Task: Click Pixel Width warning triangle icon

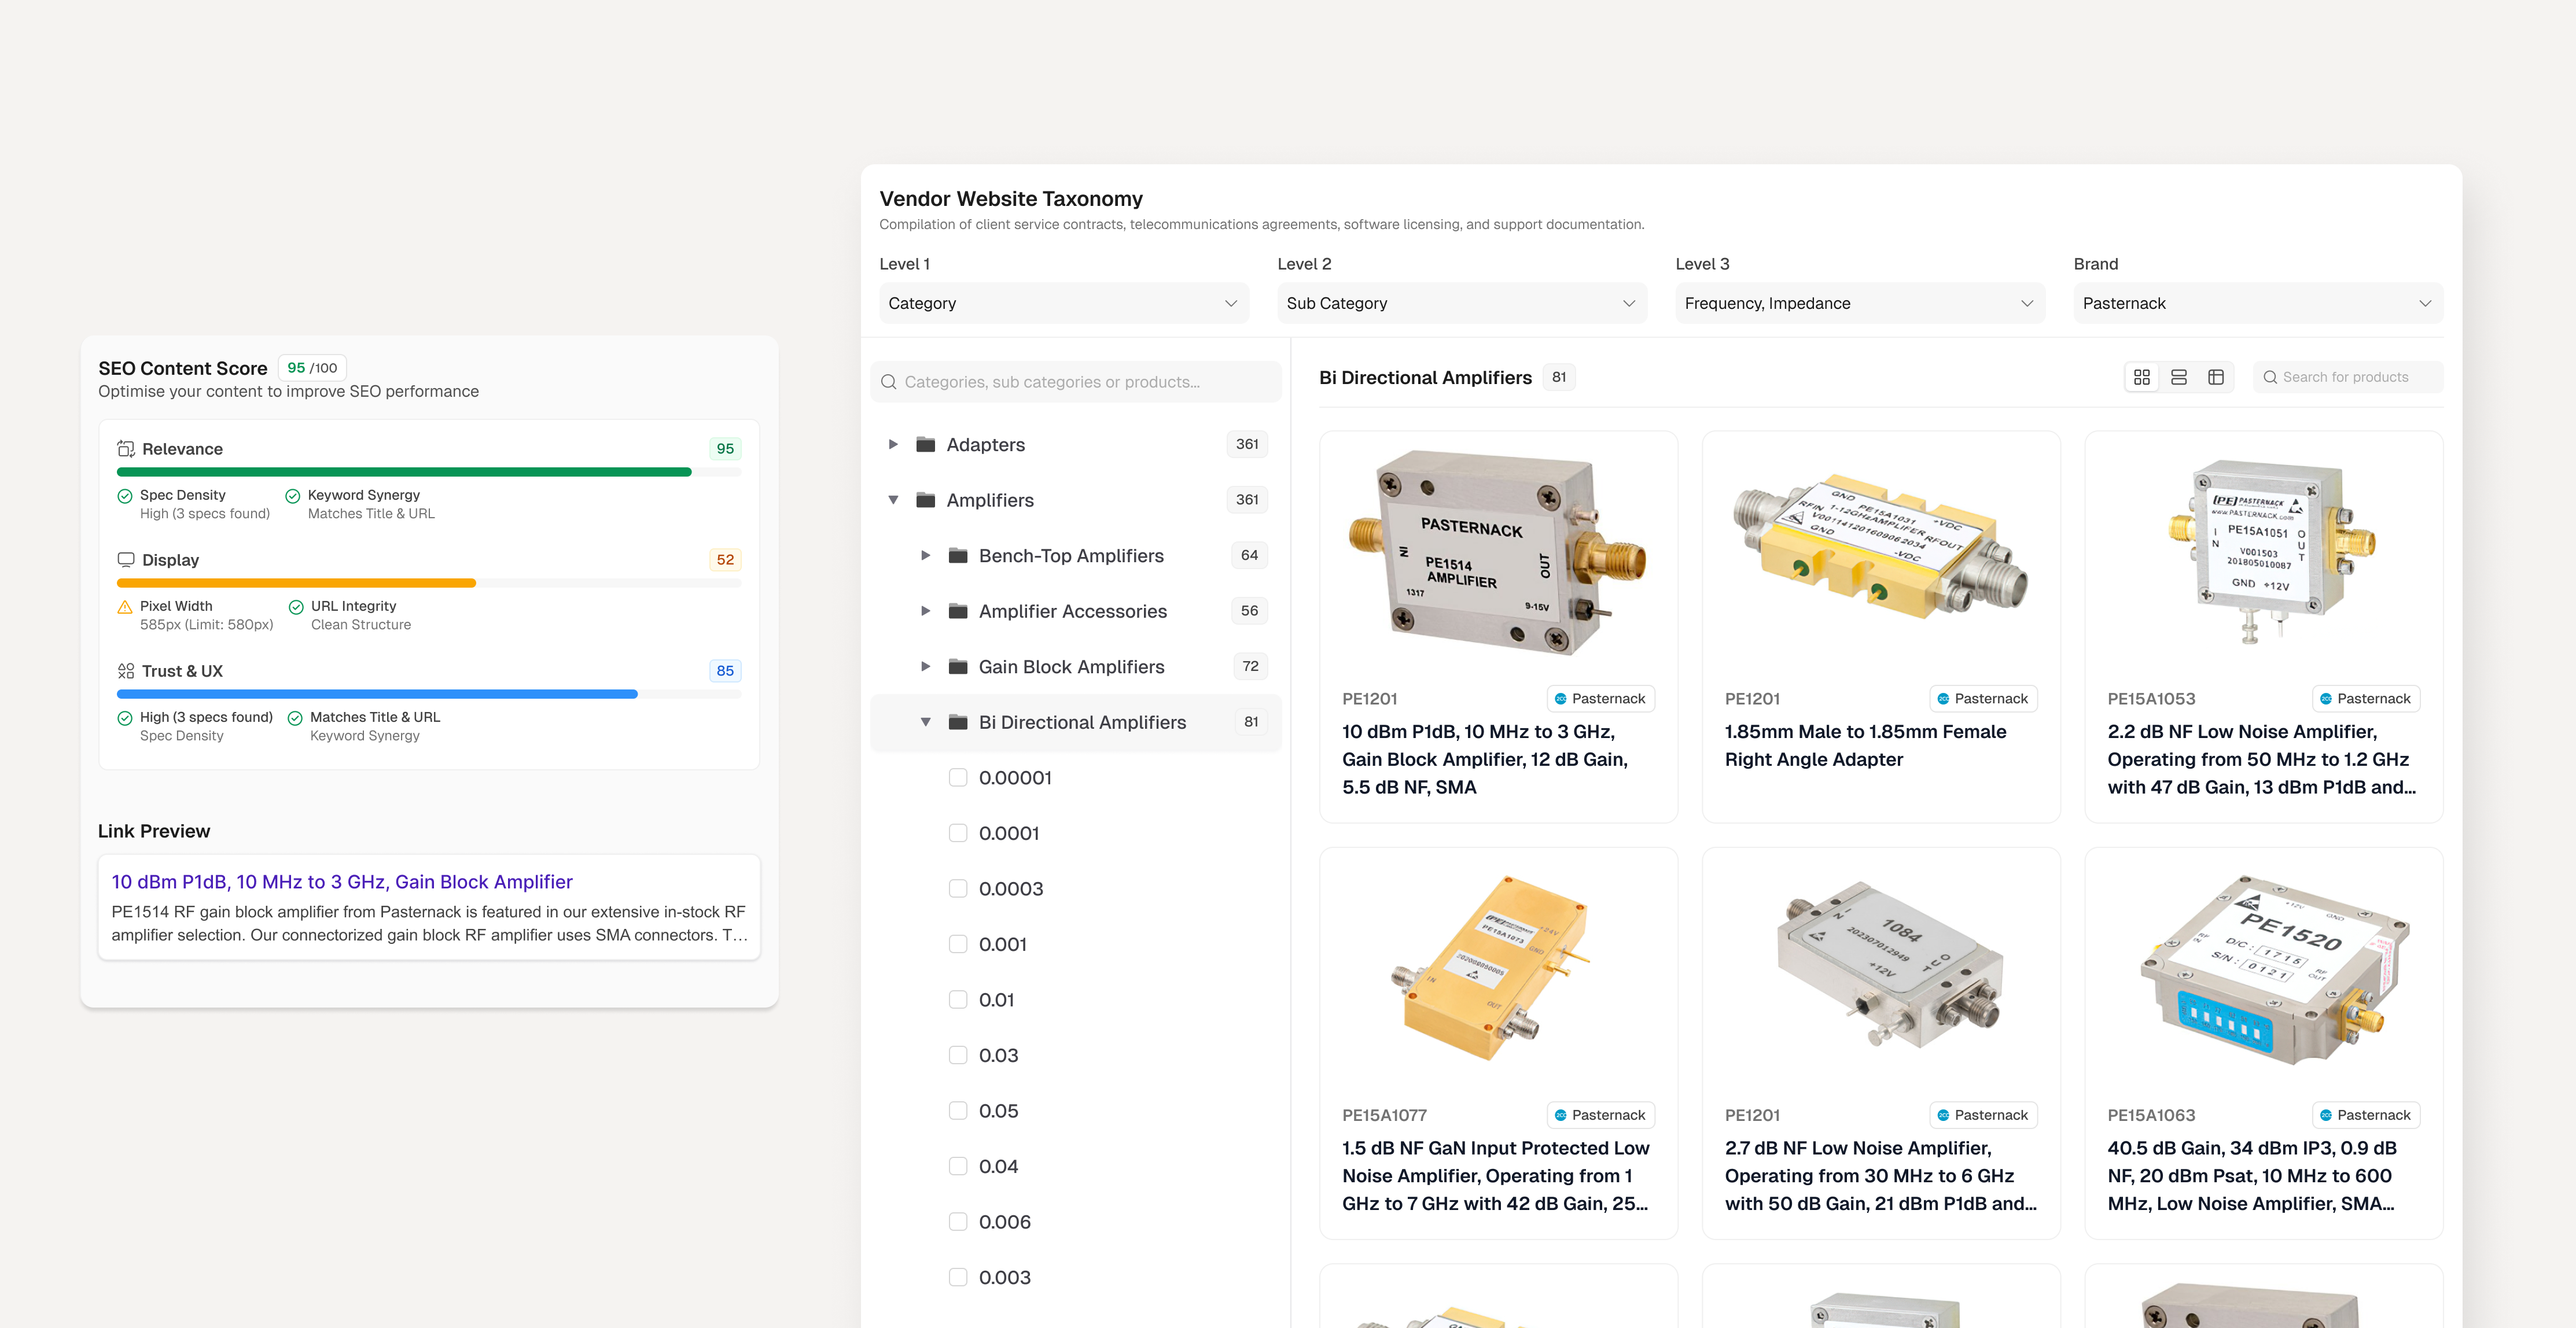Action: click(x=125, y=607)
